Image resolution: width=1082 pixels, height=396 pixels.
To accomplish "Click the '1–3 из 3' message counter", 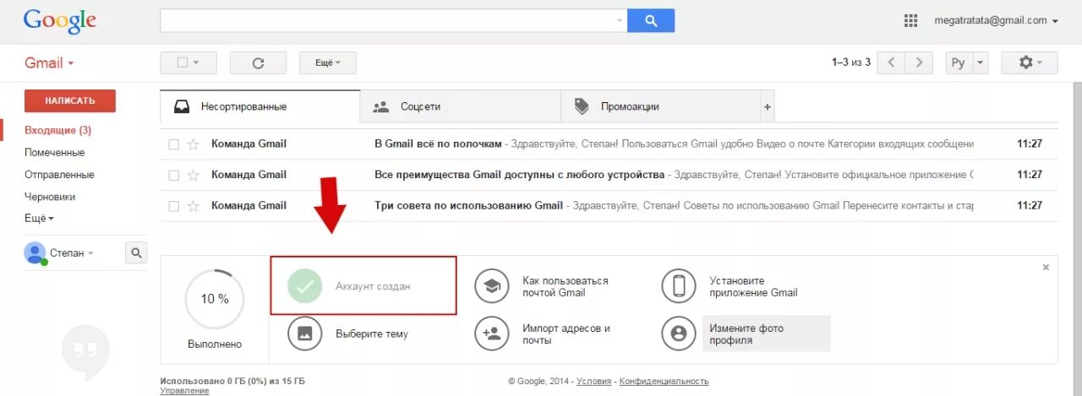I will click(x=851, y=62).
